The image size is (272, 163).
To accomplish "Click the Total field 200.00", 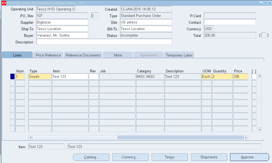I will [x=230, y=35].
